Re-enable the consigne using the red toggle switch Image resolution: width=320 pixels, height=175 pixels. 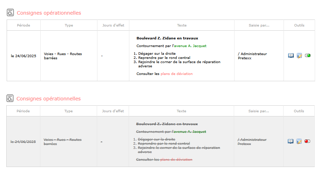pos(307,141)
